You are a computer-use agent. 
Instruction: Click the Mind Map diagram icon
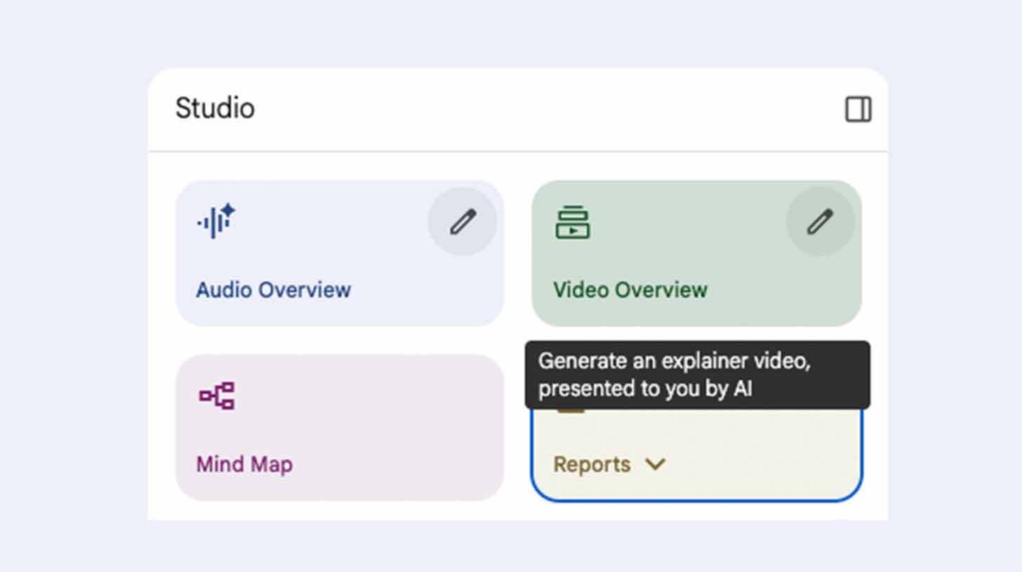[217, 395]
